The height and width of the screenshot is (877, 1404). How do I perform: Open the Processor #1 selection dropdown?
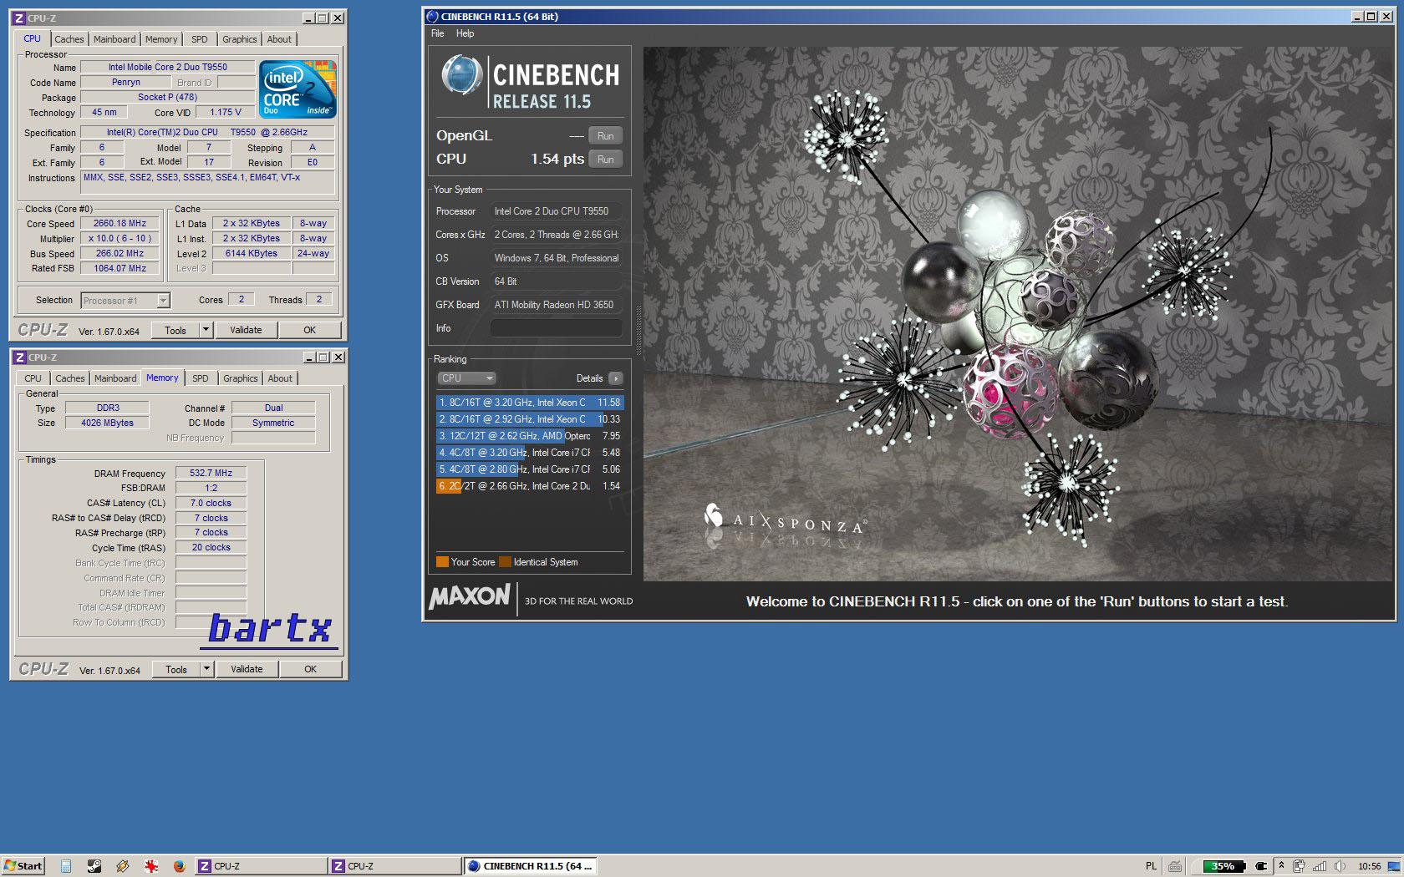pyautogui.click(x=125, y=301)
